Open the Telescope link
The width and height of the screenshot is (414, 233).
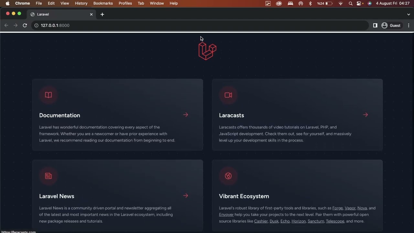coord(335,221)
